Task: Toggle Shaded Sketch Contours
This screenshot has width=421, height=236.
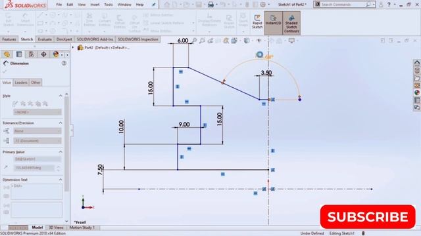Action: click(x=291, y=23)
